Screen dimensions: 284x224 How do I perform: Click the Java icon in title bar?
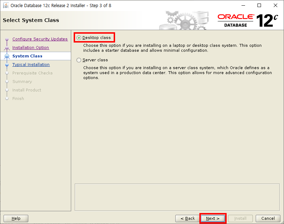(x=6, y=5)
